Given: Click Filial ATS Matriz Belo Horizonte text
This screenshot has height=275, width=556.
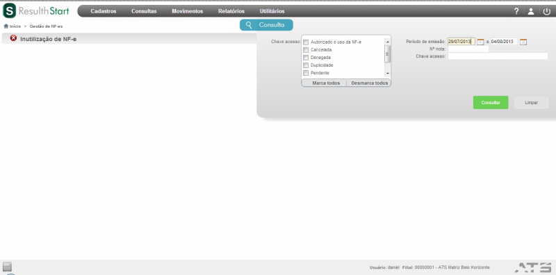Looking at the screenshot, I should click(x=446, y=267).
